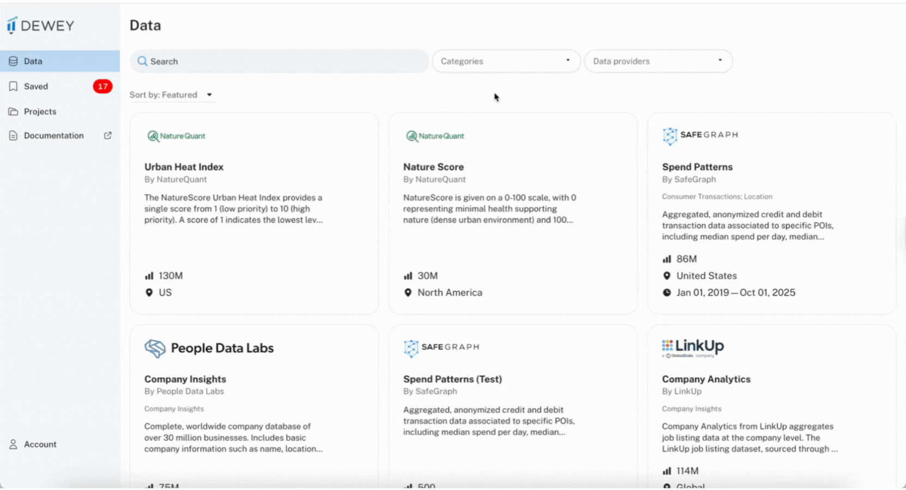Open the Company Analytics dataset
Viewport: 906px width, 490px height.
[706, 379]
